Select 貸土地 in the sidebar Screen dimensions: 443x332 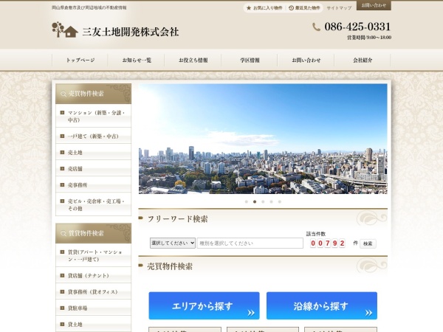tap(94, 325)
